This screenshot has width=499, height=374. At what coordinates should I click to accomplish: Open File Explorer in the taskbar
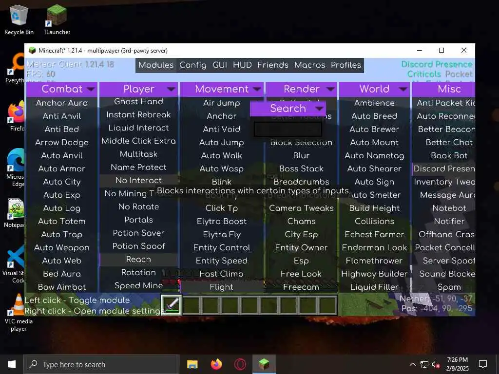click(192, 364)
